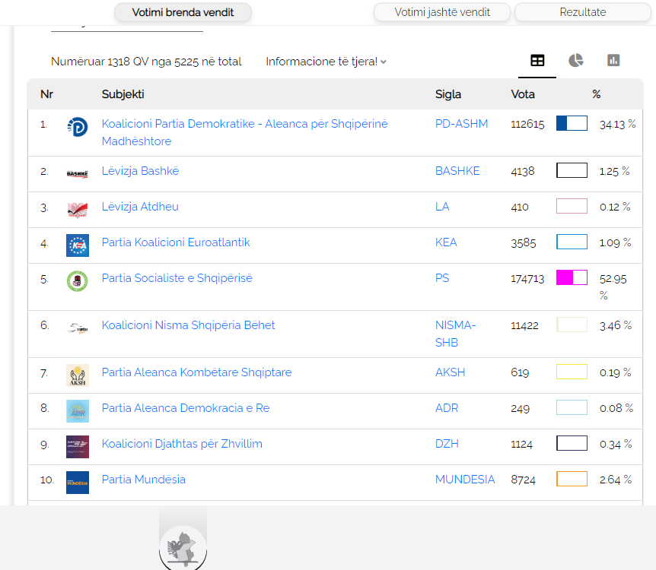656x570 pixels.
Task: Click the Partia Mundësia logo
Action: pos(77,483)
